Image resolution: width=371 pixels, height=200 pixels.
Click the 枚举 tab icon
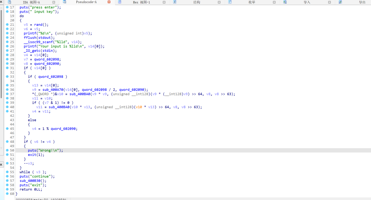tap(230, 2)
